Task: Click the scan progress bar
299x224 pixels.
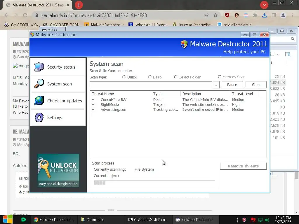Action: pos(154,183)
